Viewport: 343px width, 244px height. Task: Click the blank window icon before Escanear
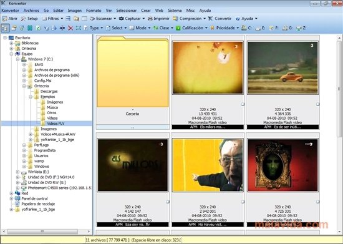tap(84, 19)
